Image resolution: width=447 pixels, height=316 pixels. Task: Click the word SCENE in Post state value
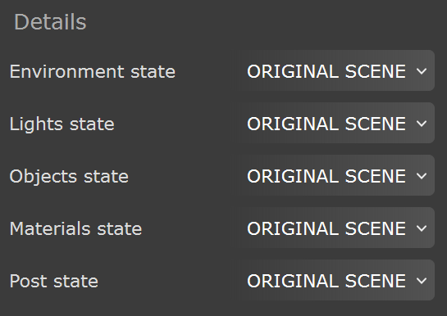tap(376, 281)
